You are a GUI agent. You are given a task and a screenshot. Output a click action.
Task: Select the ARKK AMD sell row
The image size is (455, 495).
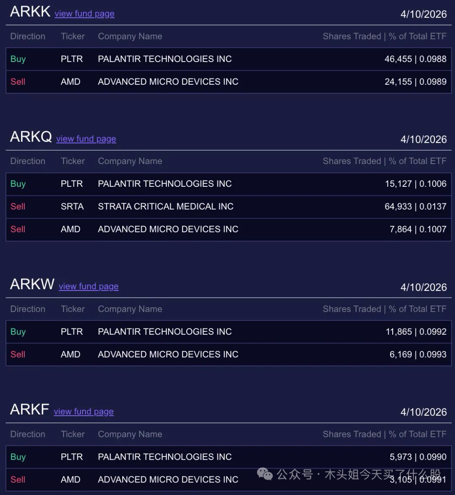pos(228,82)
